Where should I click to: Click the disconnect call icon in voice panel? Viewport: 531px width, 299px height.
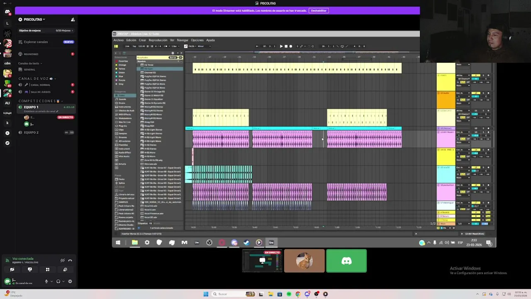coord(70,260)
